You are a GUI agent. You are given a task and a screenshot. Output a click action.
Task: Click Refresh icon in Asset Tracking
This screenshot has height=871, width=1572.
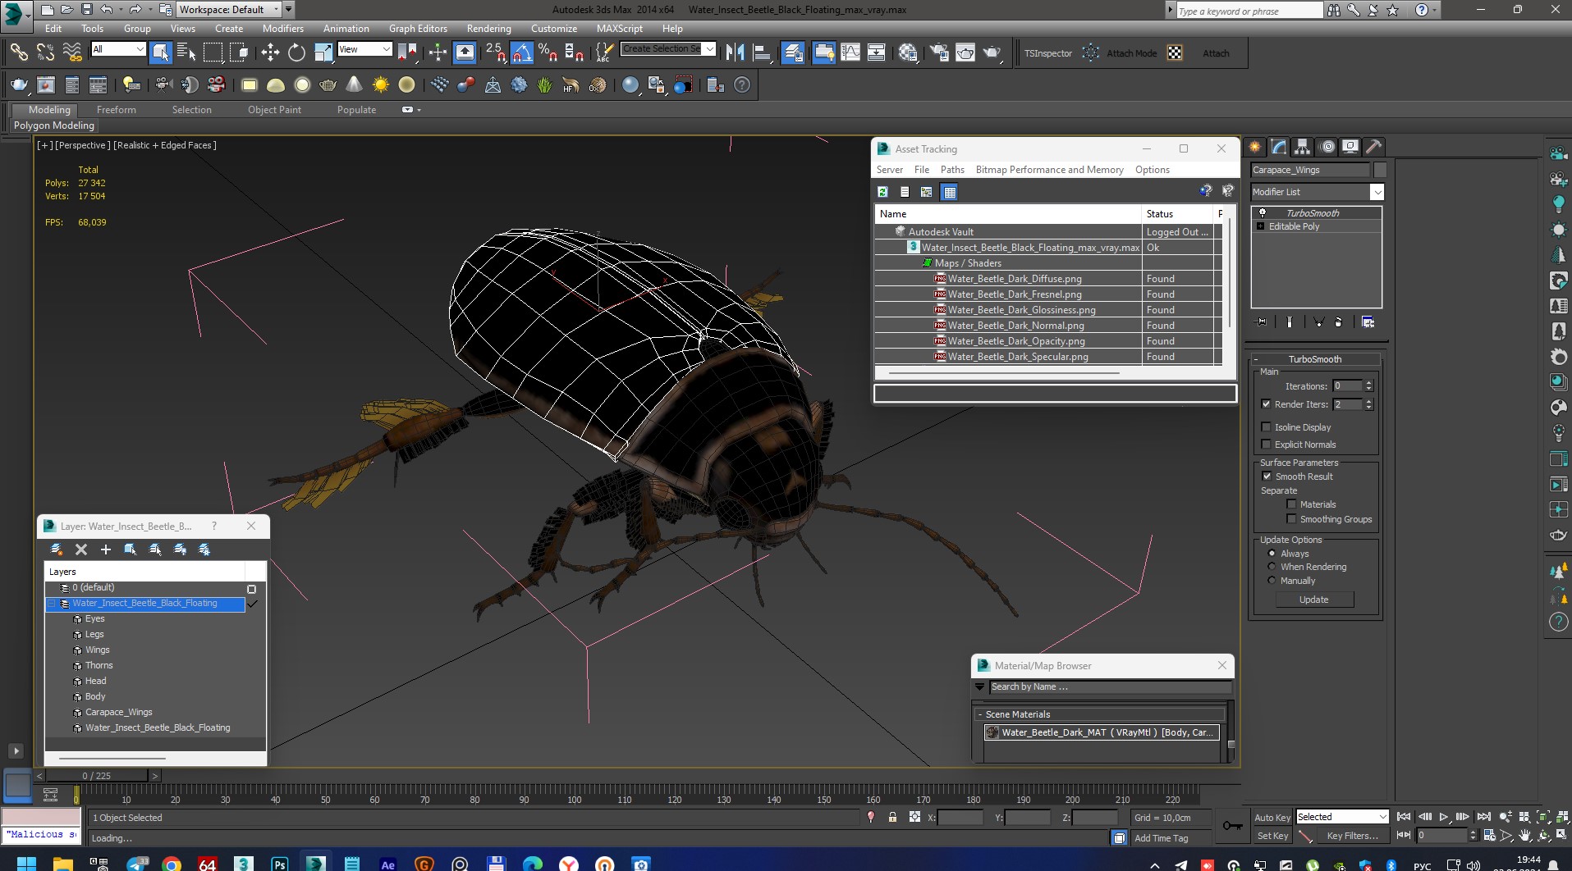(x=883, y=192)
